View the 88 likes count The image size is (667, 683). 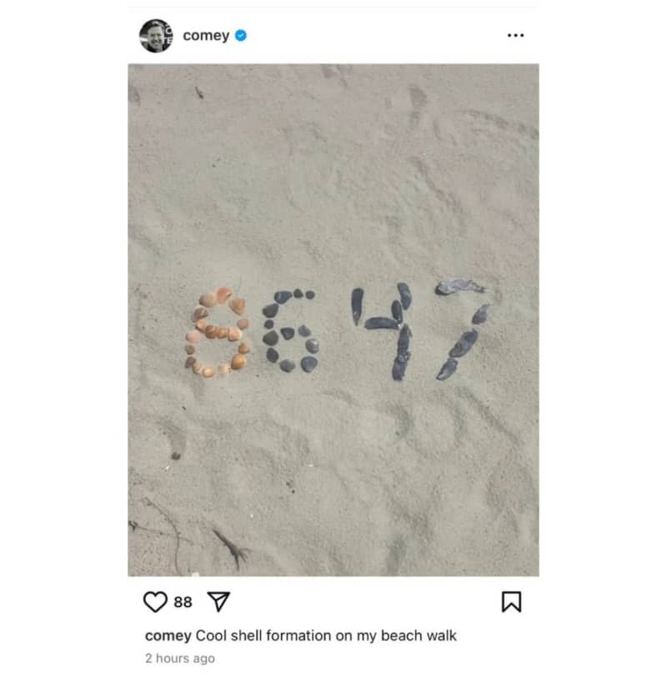click(183, 602)
